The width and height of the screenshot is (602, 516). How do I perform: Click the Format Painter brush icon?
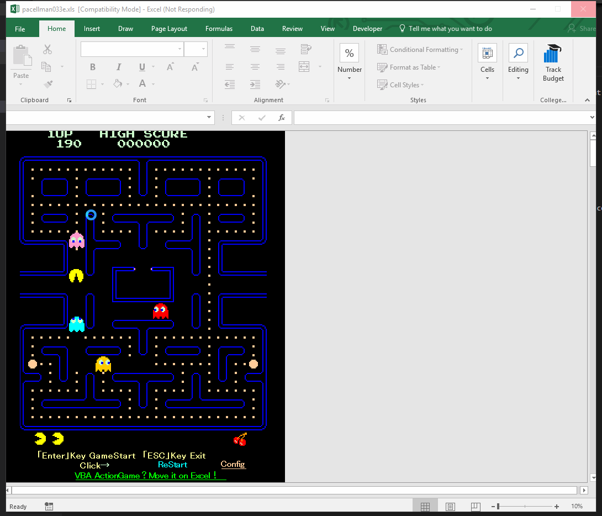coord(48,85)
